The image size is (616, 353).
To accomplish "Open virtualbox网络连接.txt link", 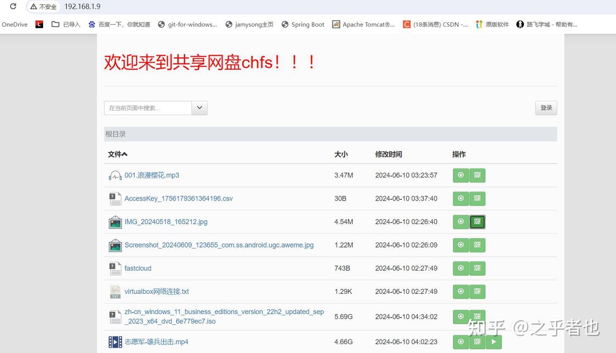I will pos(156,291).
